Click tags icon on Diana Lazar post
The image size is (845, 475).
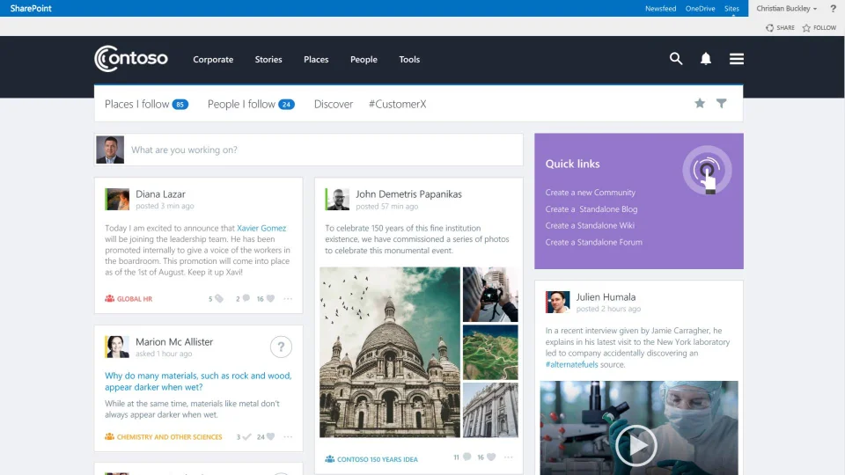[x=219, y=298]
